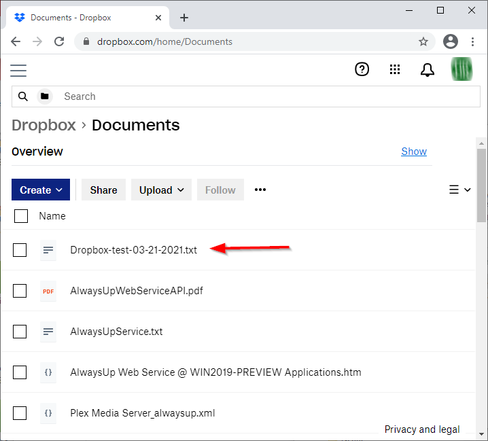Screen dimensions: 488x441
Task: Open the green account avatar menu
Action: (462, 69)
